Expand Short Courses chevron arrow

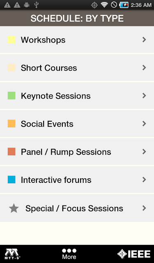(x=144, y=67)
